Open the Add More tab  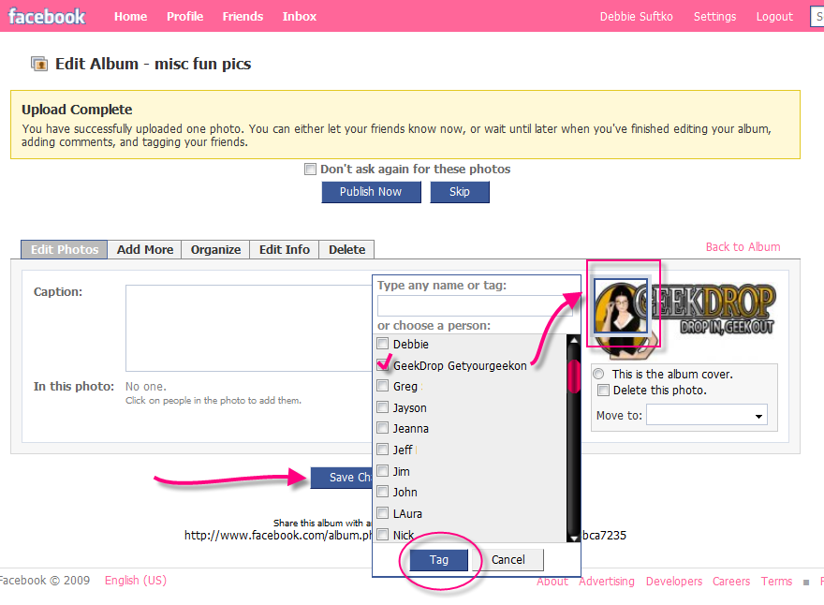click(x=145, y=249)
